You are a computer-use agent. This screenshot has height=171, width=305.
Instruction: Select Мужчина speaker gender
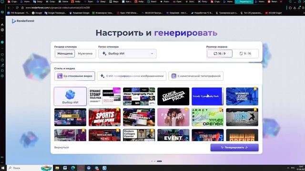click(x=85, y=54)
